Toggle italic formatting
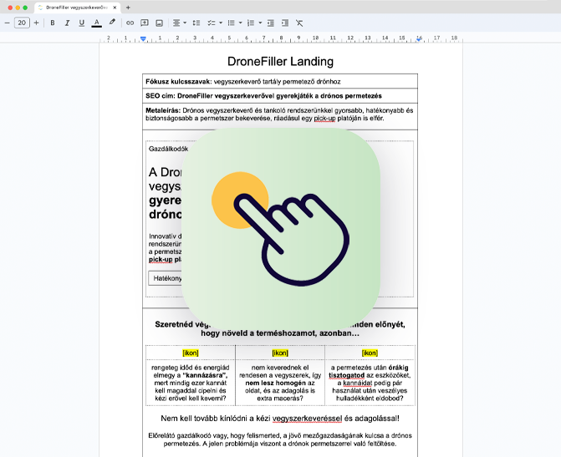This screenshot has width=561, height=457. (67, 23)
